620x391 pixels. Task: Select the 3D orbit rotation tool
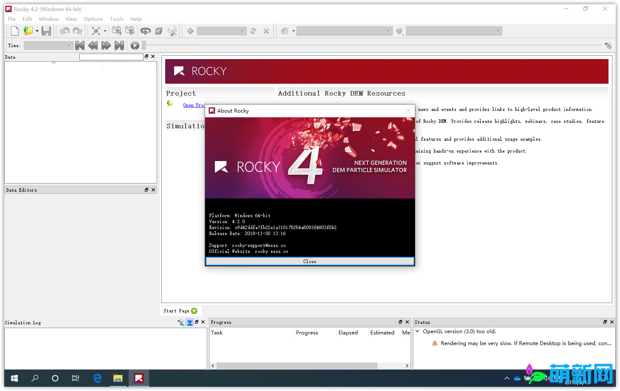click(146, 31)
